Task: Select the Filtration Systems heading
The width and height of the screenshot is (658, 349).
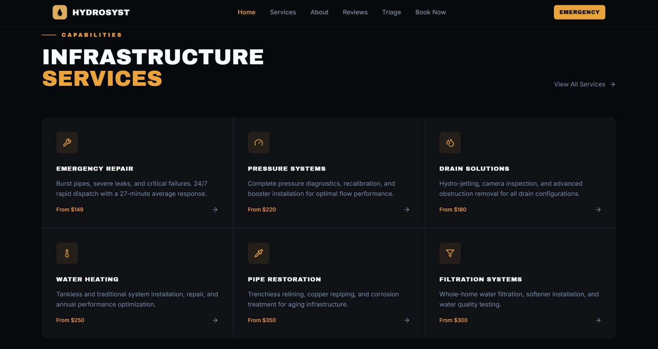Action: point(480,279)
